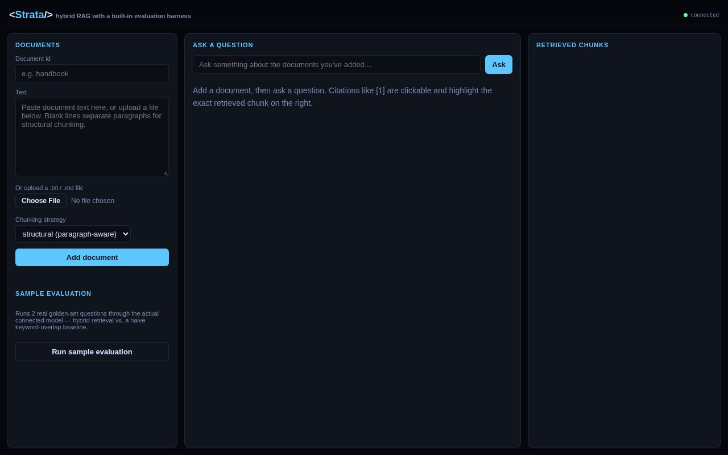Click the 'hybrid RAG' tagline text
Viewport: 728px width, 455px height.
pos(123,16)
